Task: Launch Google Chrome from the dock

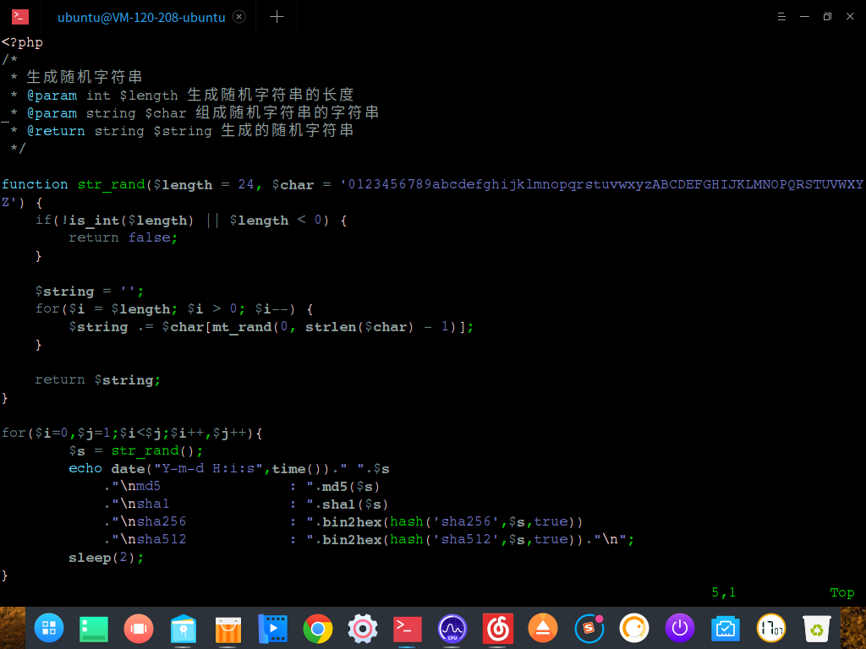Action: tap(317, 629)
